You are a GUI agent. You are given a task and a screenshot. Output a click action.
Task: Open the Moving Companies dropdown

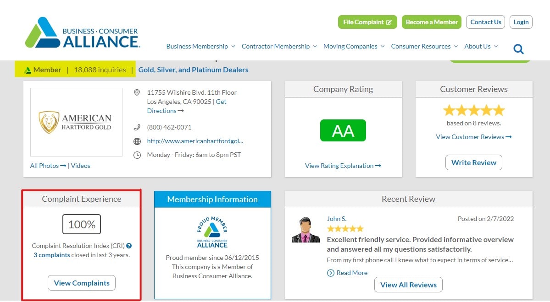point(354,46)
